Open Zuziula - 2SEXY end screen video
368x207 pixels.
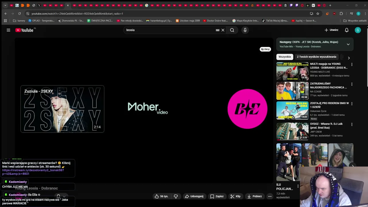click(x=62, y=109)
